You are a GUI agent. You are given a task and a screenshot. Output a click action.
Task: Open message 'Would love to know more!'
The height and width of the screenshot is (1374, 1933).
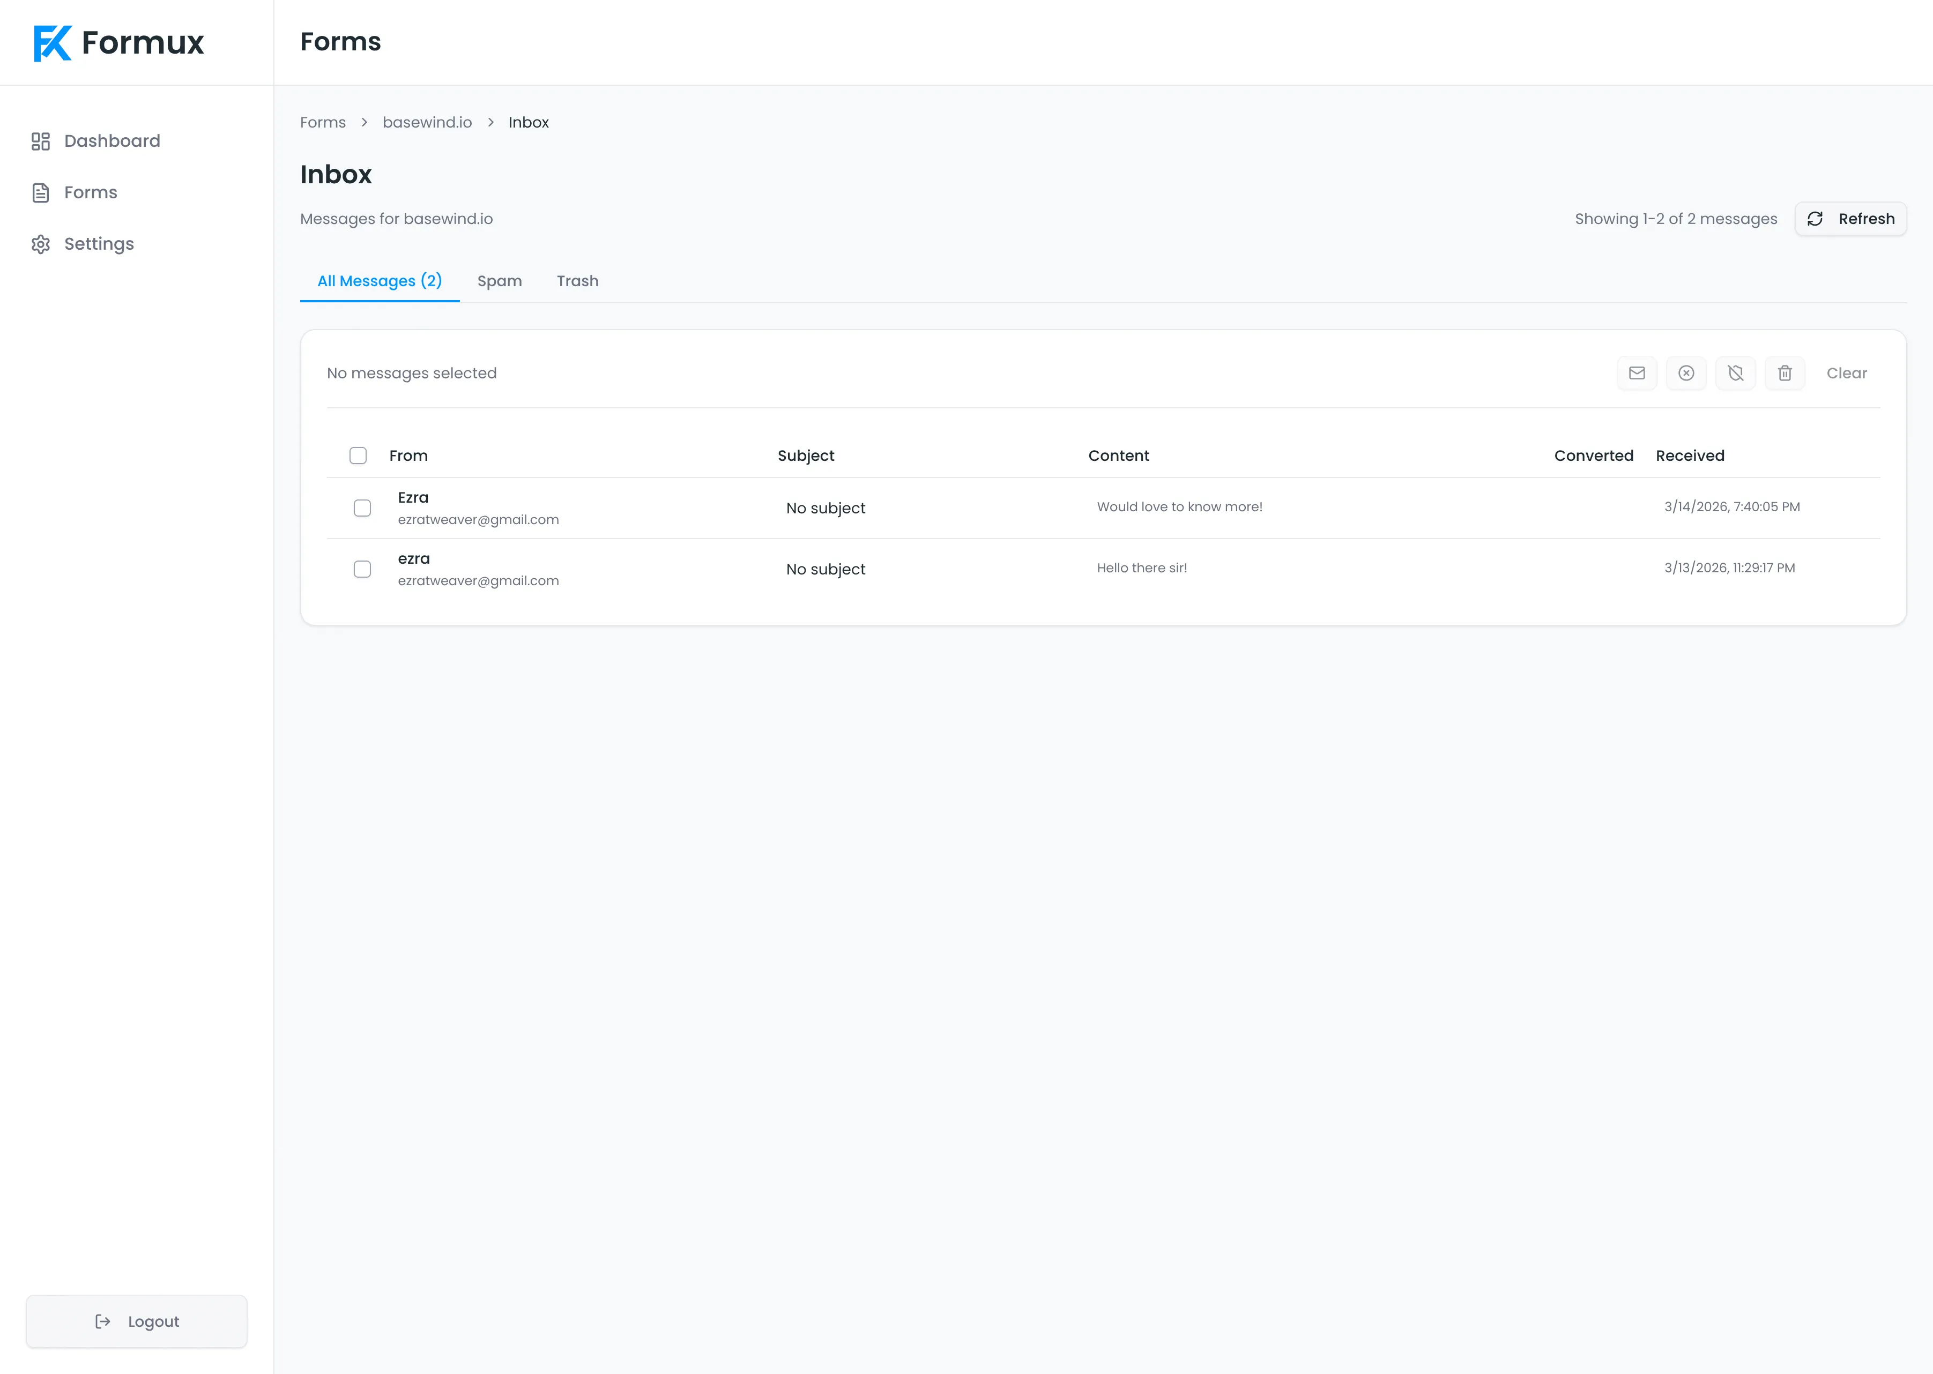(x=1179, y=507)
